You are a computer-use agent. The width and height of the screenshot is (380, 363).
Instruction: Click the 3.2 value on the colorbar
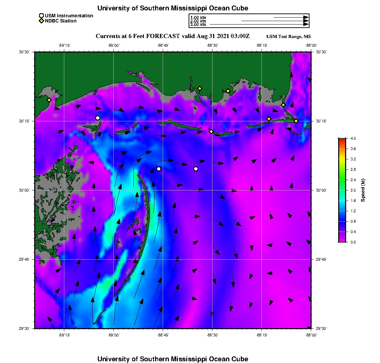pos(353,159)
